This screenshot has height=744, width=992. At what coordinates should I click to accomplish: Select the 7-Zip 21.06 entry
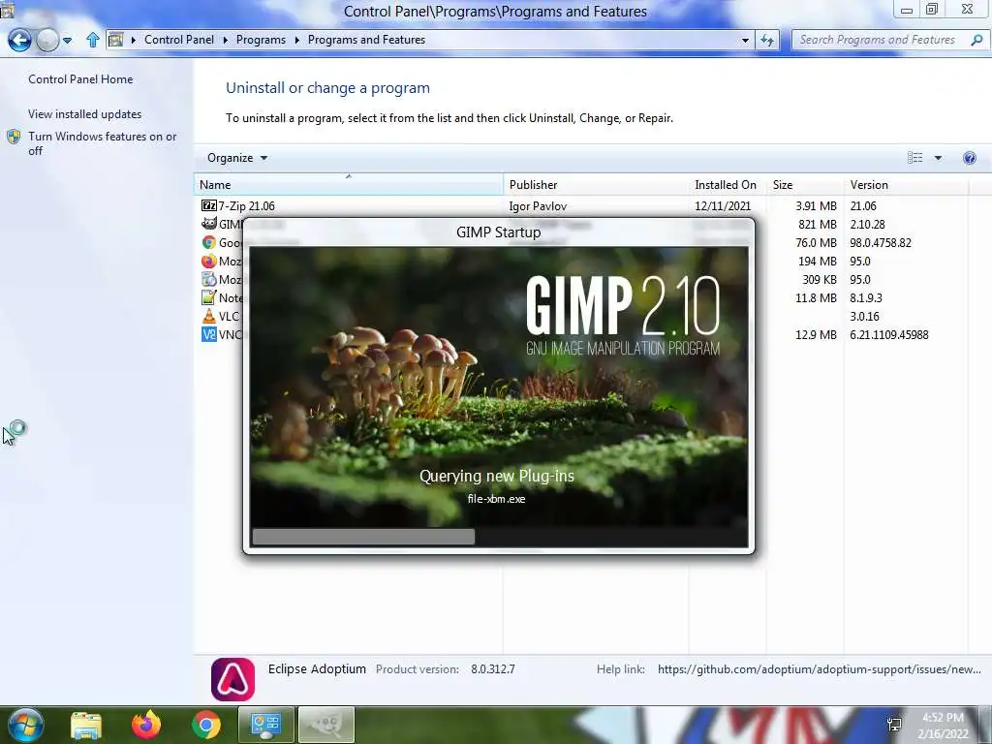coord(246,205)
